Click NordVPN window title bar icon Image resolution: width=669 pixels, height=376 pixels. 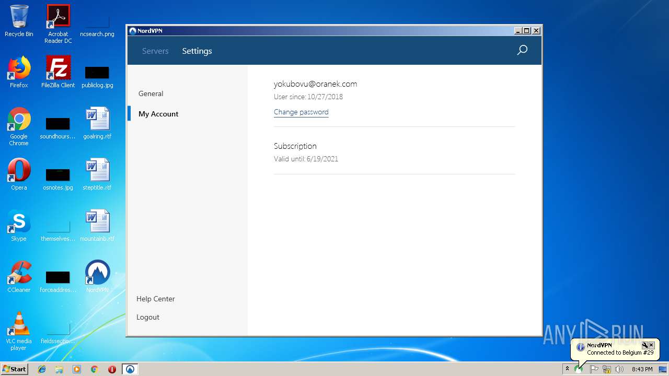[x=133, y=31]
